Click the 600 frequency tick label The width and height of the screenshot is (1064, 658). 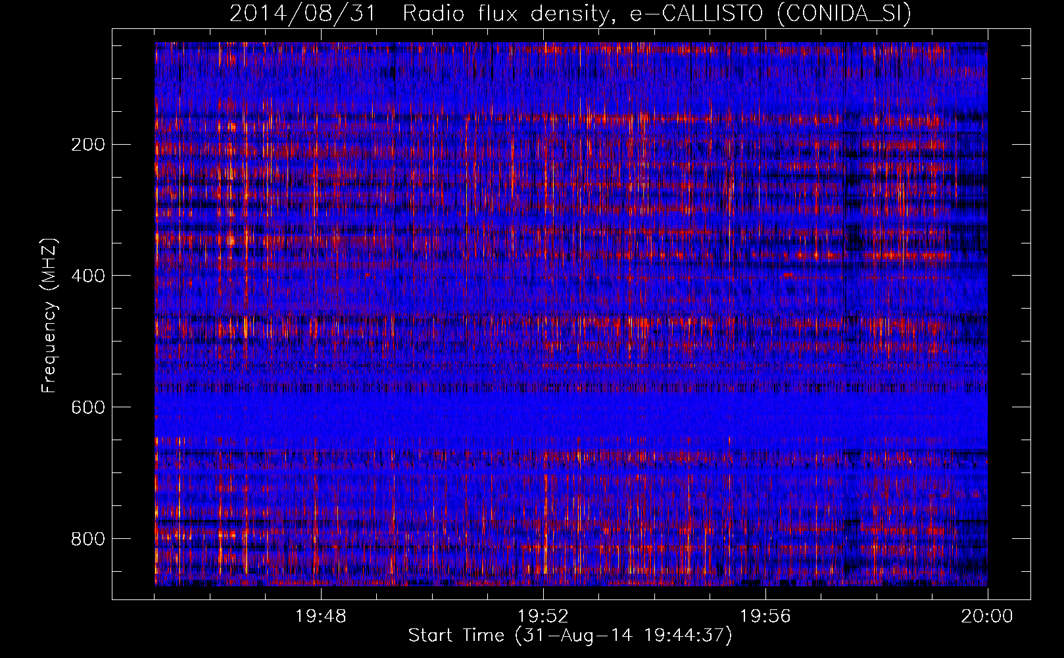(x=87, y=407)
